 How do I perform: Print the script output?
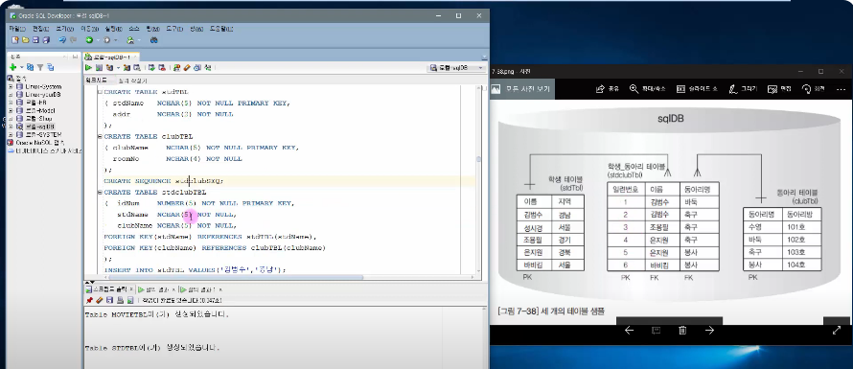[x=120, y=300]
